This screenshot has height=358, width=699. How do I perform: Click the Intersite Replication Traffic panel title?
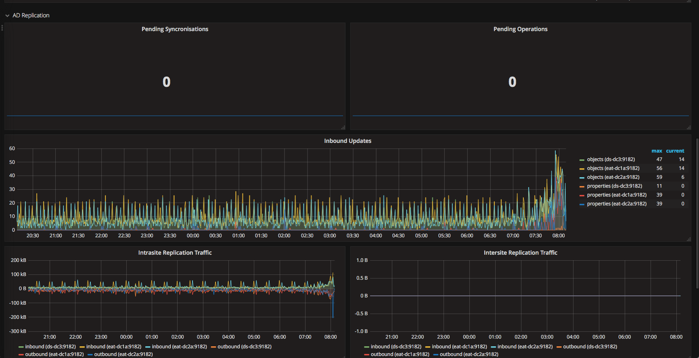click(x=520, y=253)
